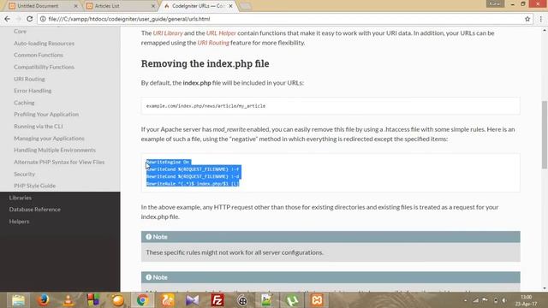Focus the address bar URL field

(x=280, y=19)
